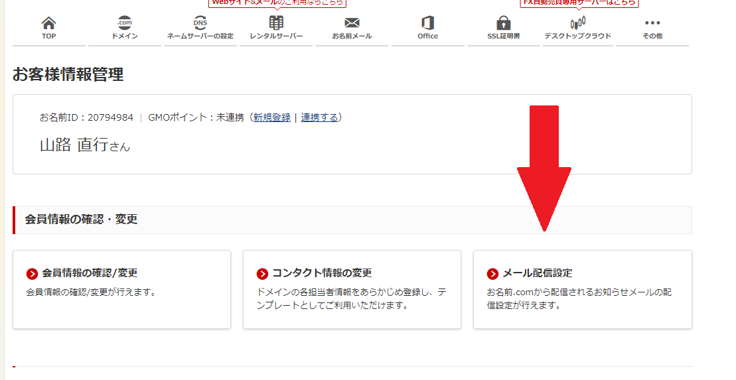Open the .com ドメイン icon

click(124, 23)
